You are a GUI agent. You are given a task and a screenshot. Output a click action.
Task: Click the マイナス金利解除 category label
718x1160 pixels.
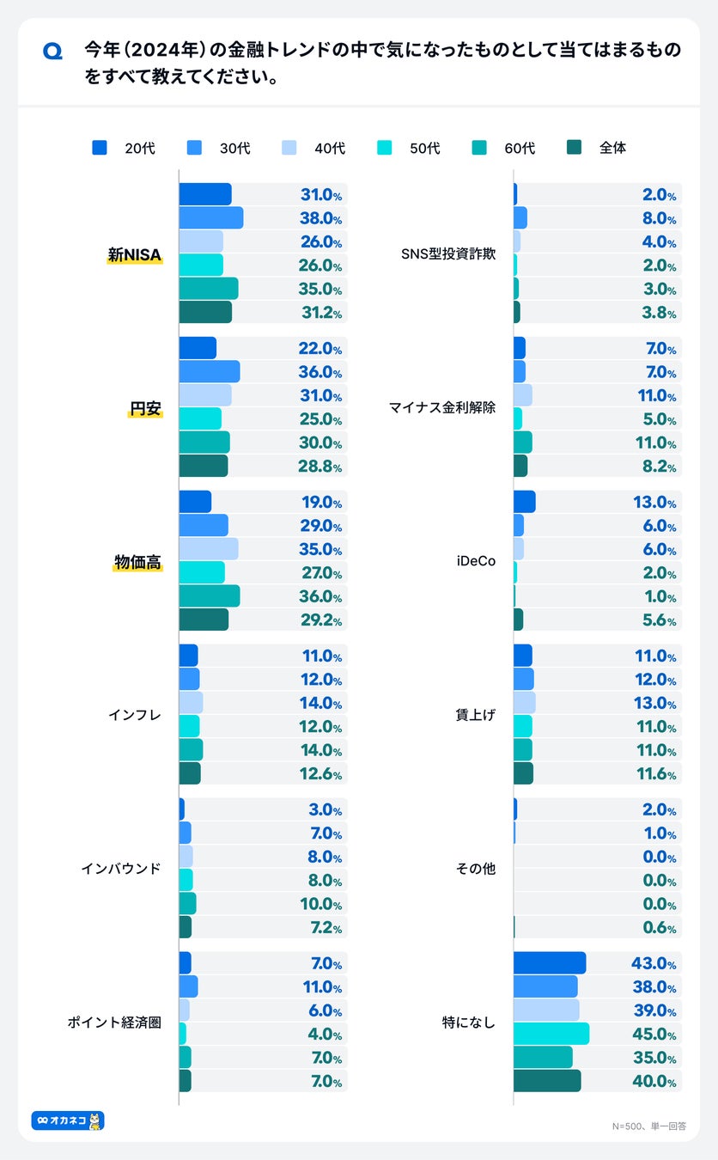[442, 408]
